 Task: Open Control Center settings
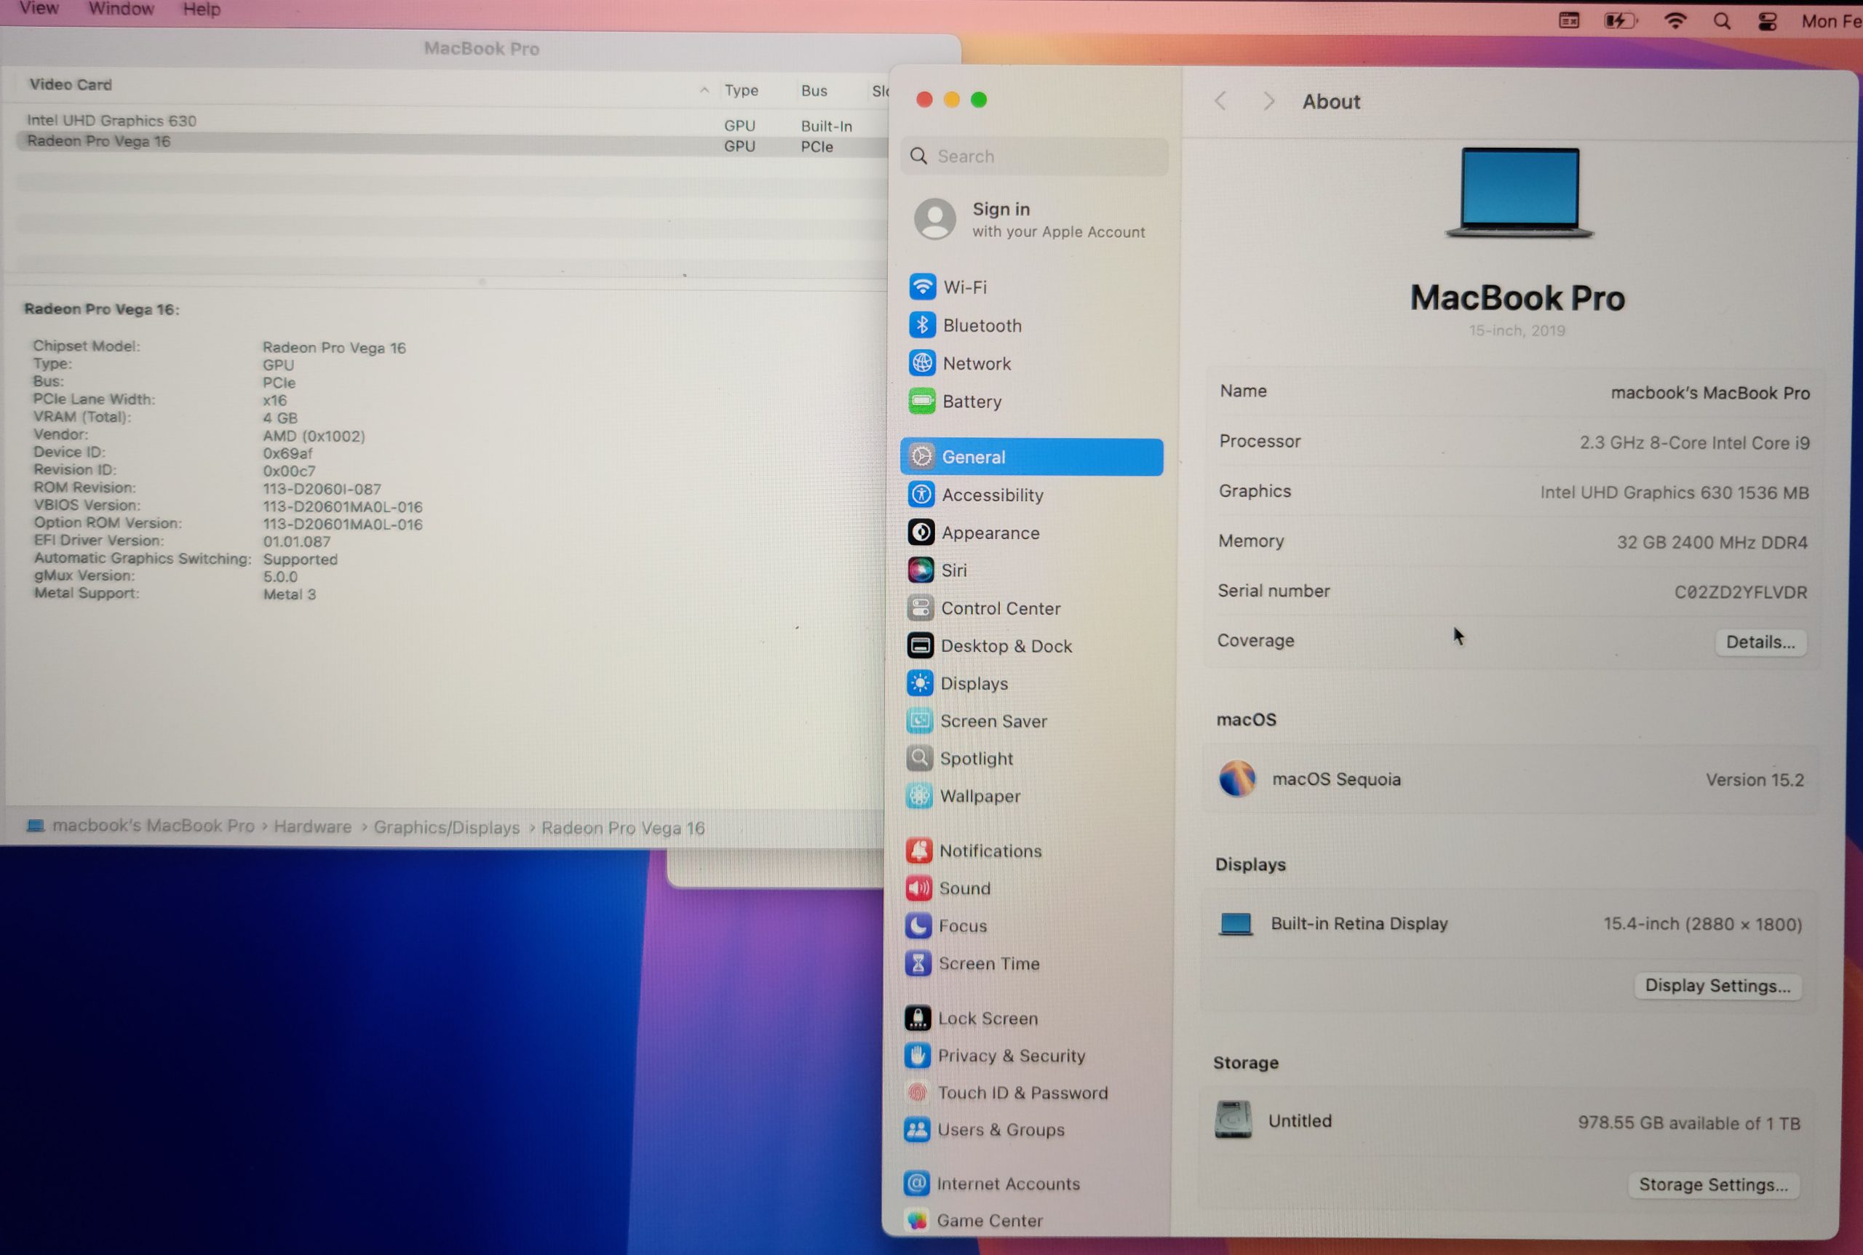[999, 608]
